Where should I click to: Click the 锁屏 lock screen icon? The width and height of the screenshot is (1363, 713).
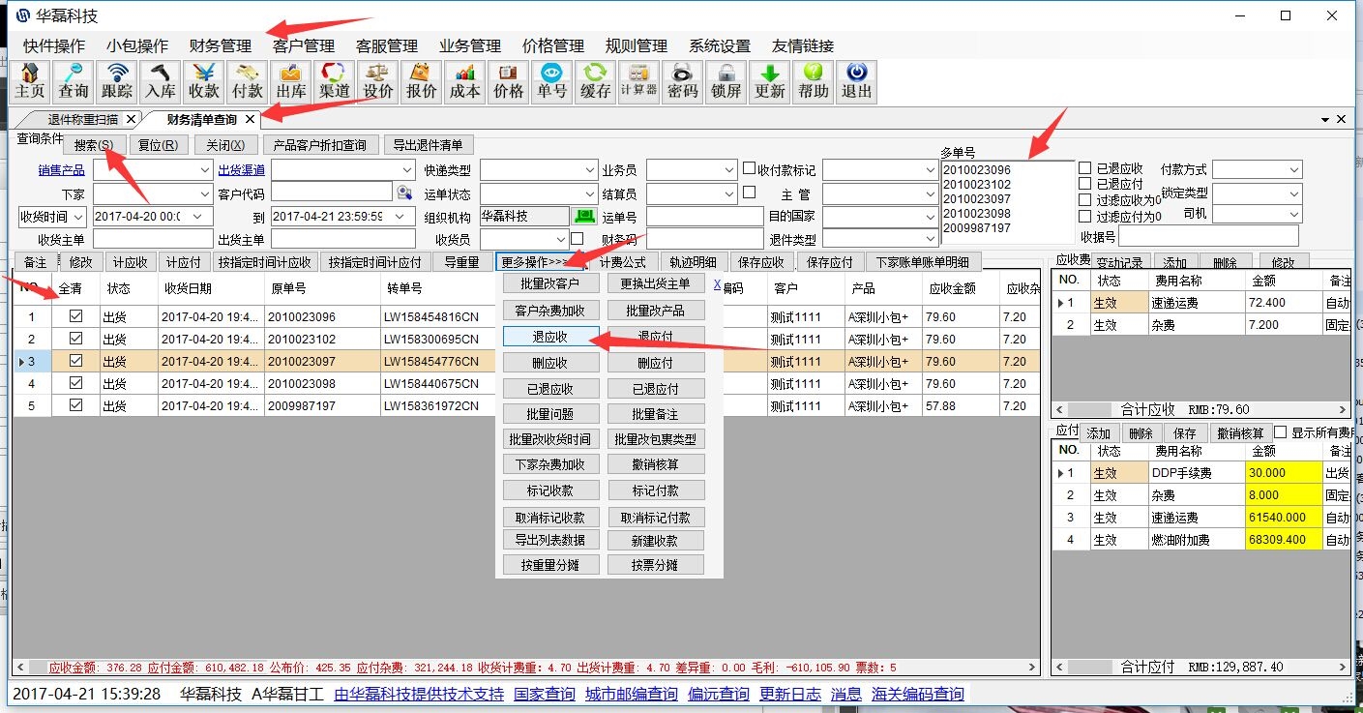coord(726,81)
